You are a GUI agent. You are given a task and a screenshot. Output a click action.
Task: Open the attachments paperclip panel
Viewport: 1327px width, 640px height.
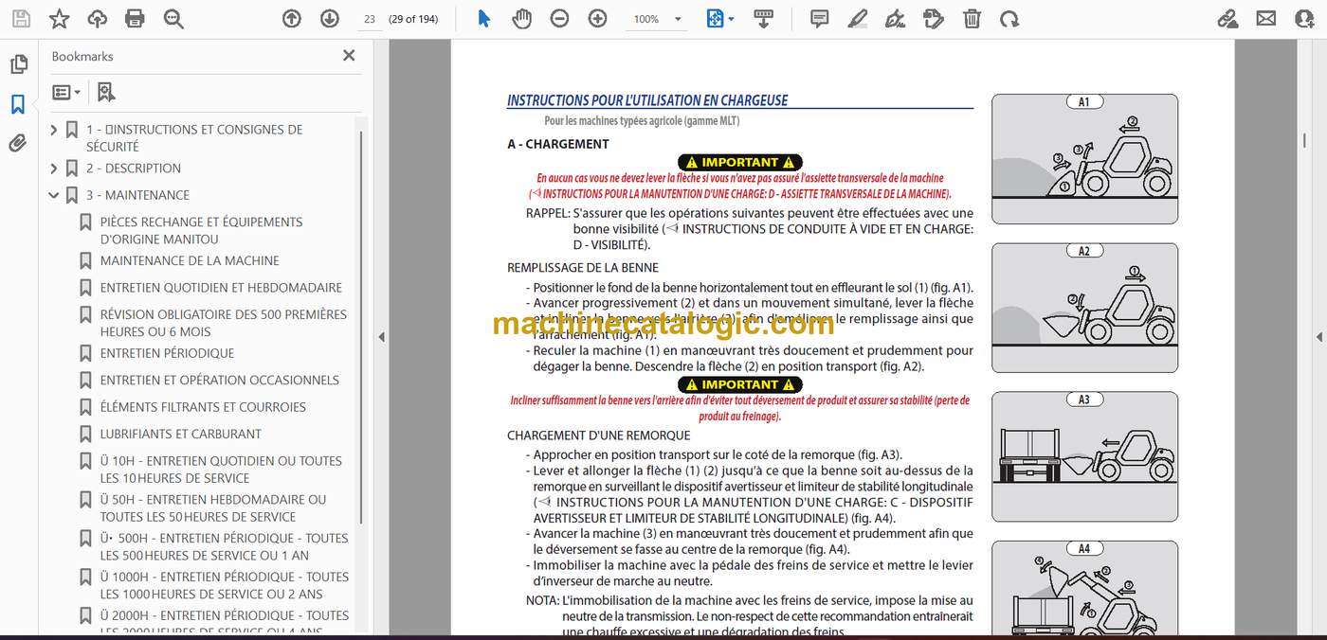pos(18,143)
